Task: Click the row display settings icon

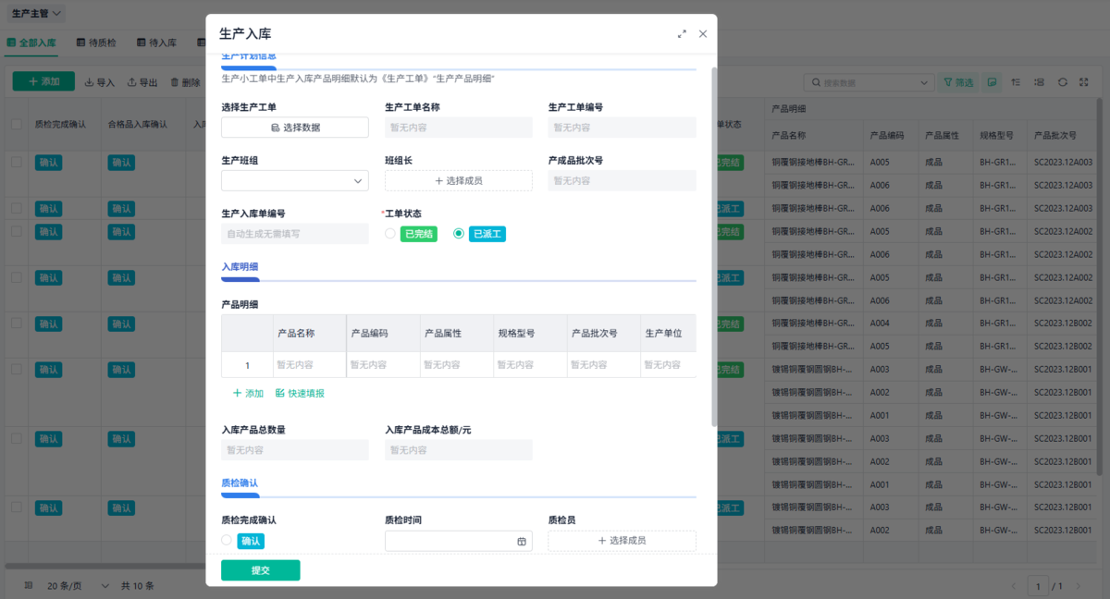Action: [x=1040, y=82]
